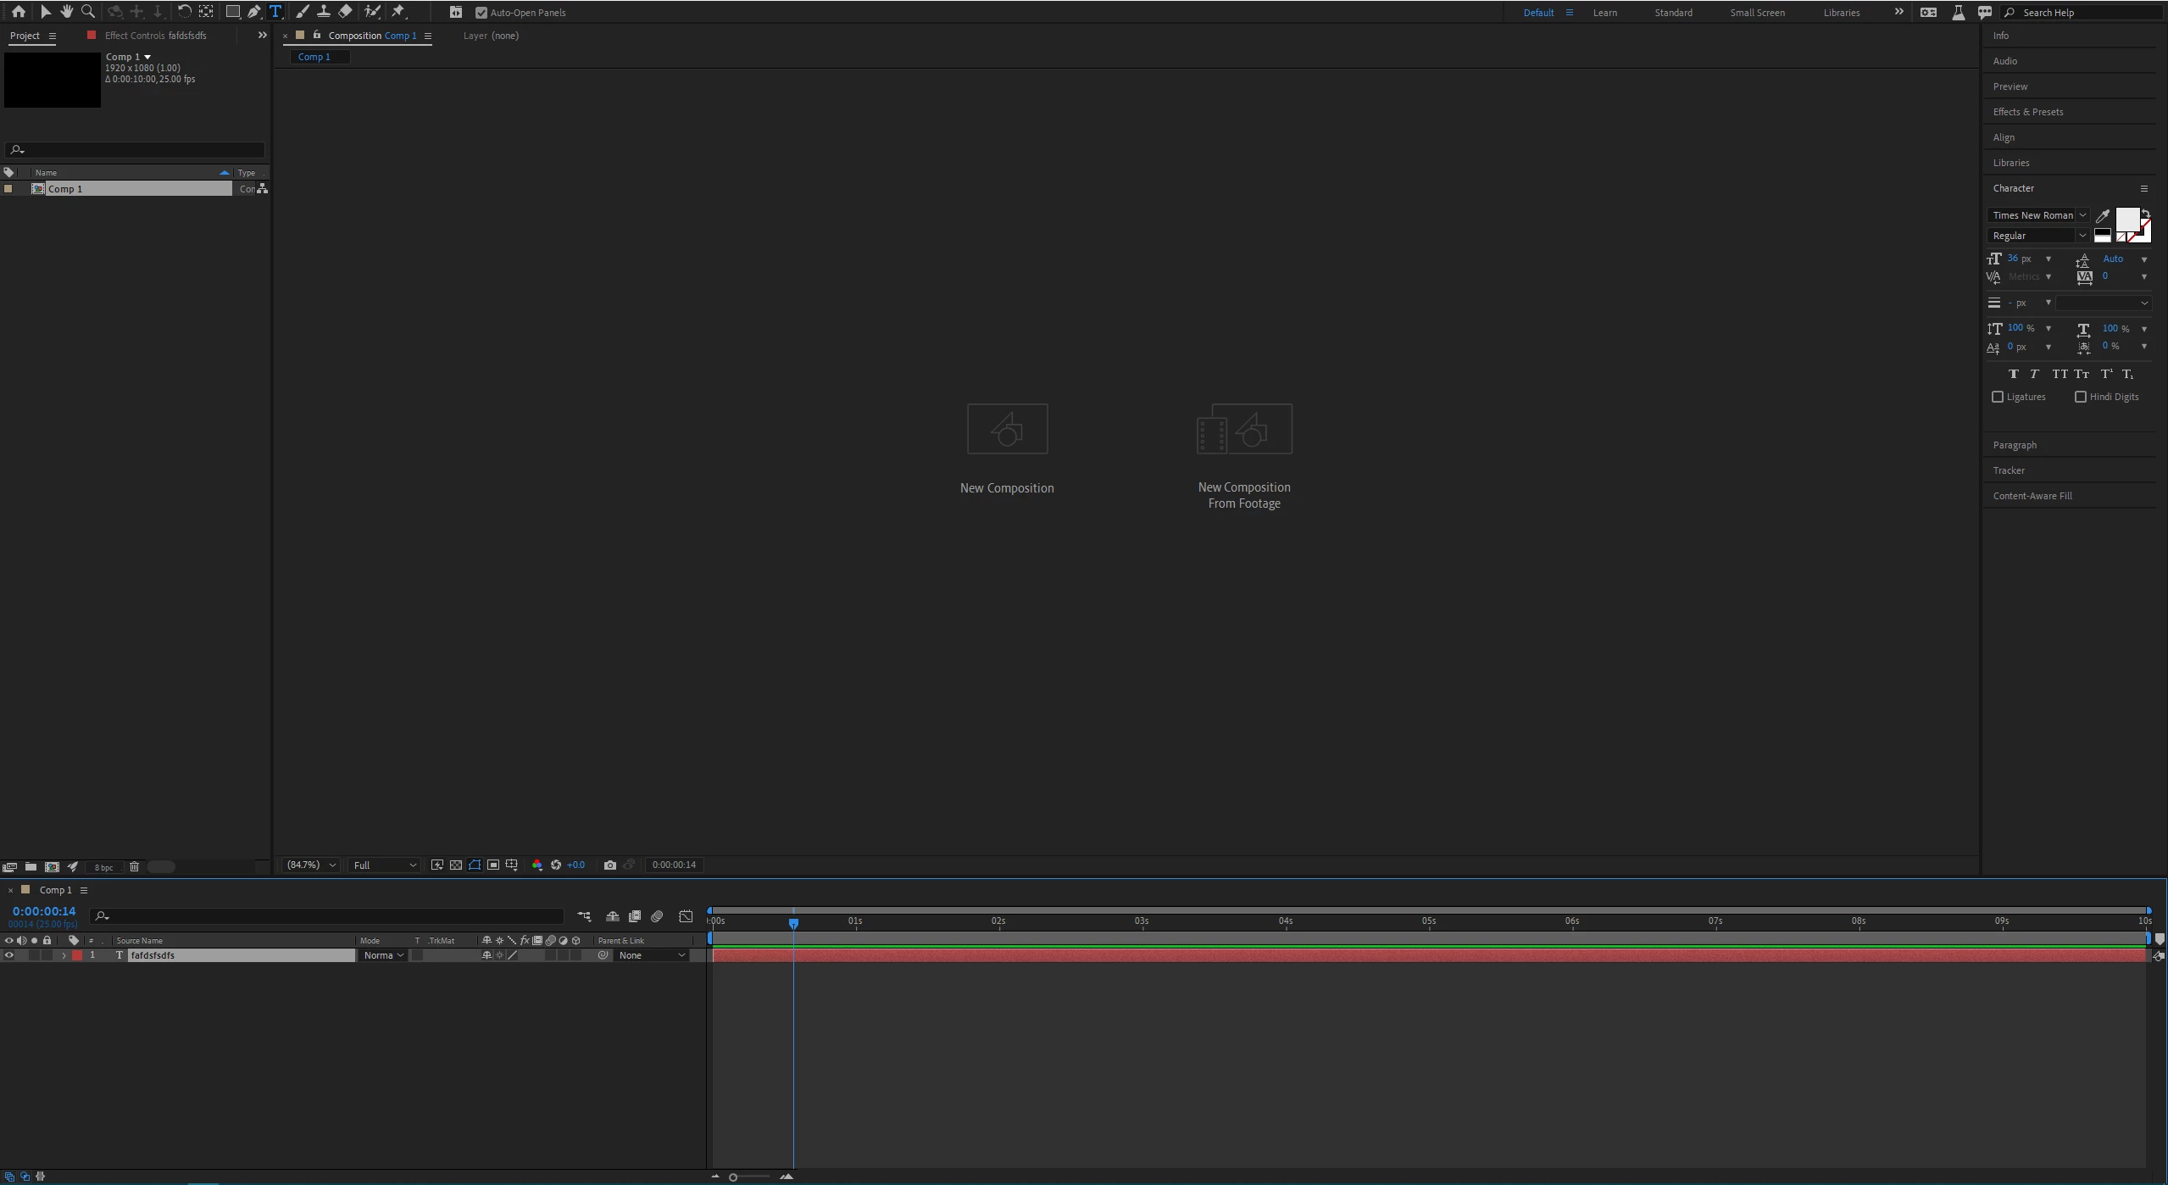
Task: Open the Effects & Presets panel
Action: pyautogui.click(x=2027, y=112)
